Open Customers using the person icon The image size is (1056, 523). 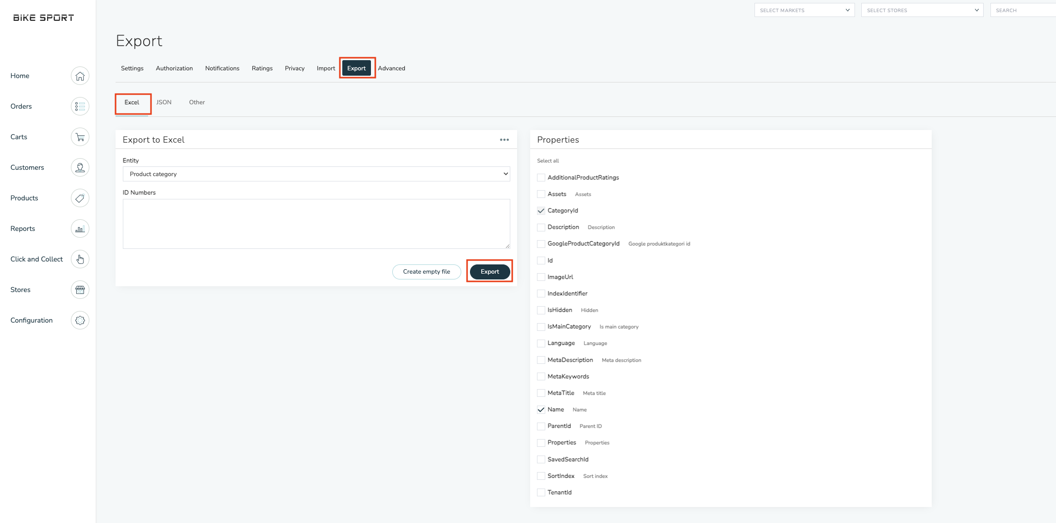pyautogui.click(x=80, y=167)
